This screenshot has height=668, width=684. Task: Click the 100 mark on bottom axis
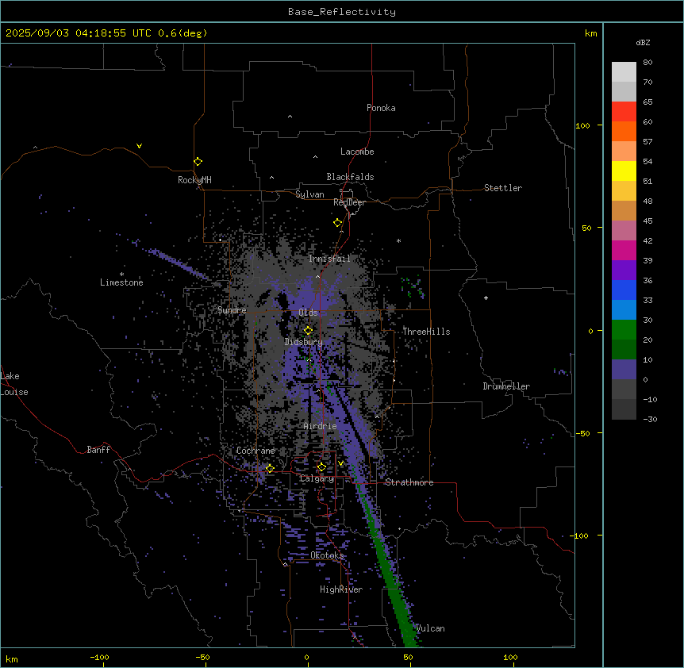(x=510, y=657)
